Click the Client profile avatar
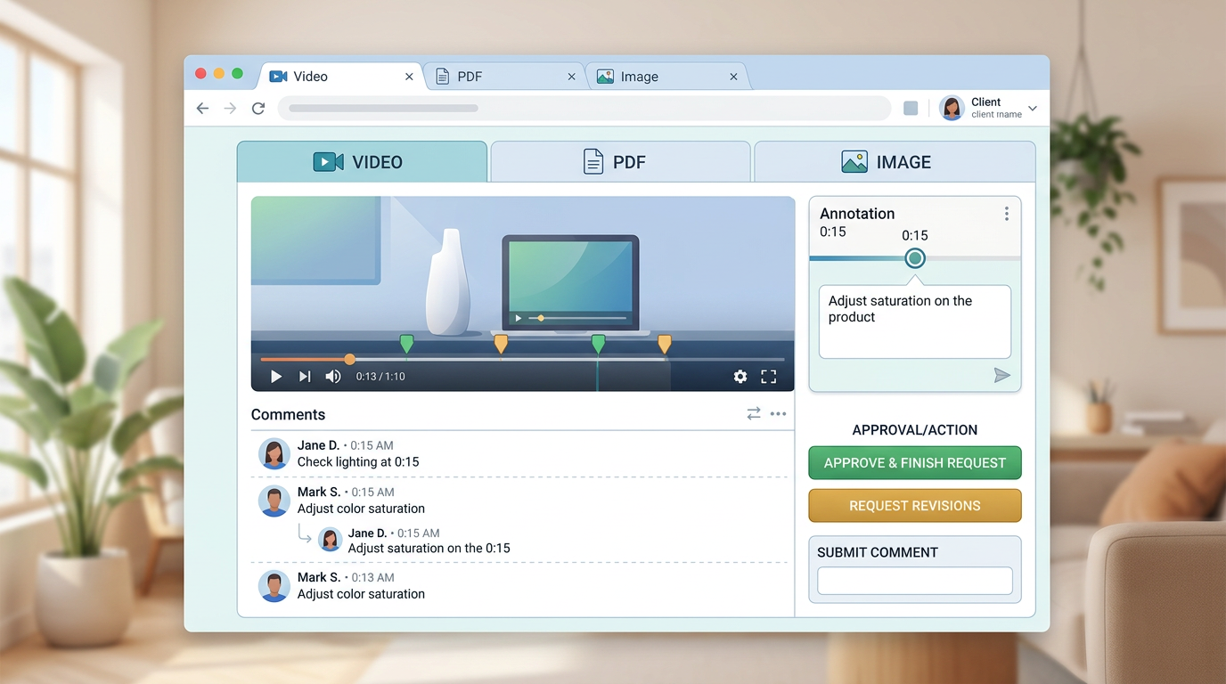 coord(952,109)
